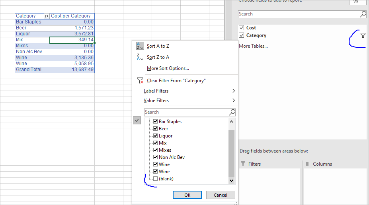The image size is (369, 205).
Task: Uncheck Beer in the filter list
Action: click(x=155, y=128)
